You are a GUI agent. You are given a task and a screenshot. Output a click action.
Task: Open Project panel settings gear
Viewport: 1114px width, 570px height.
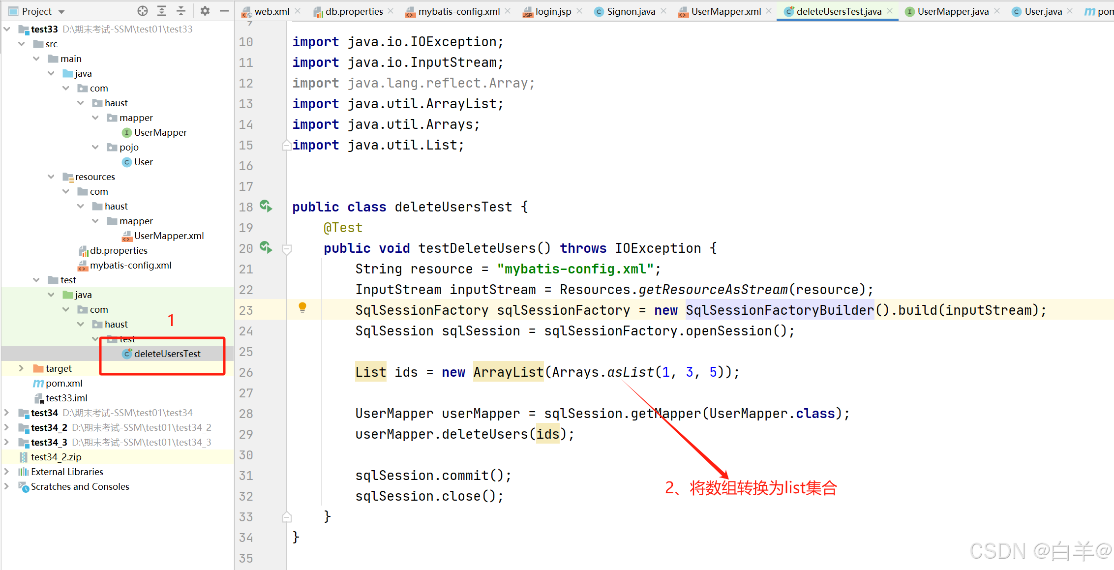(205, 11)
